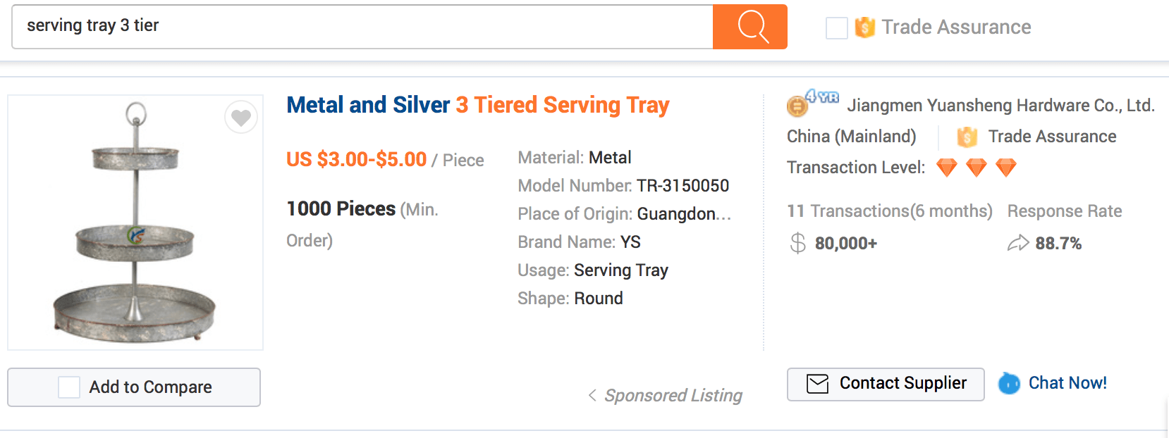Click the Trade Assurance filter label
The image size is (1169, 438).
tap(956, 27)
